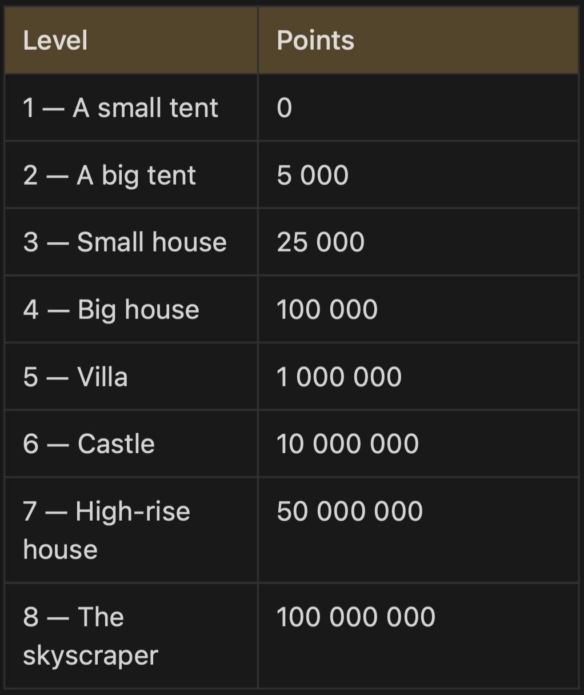Click the 1 000 000 points value

[x=339, y=377]
